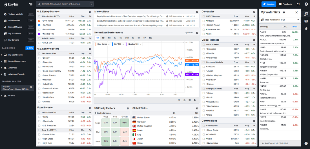310x149 pixels.
Task: Open the Free Watchlist dropdown
Action: (280, 20)
